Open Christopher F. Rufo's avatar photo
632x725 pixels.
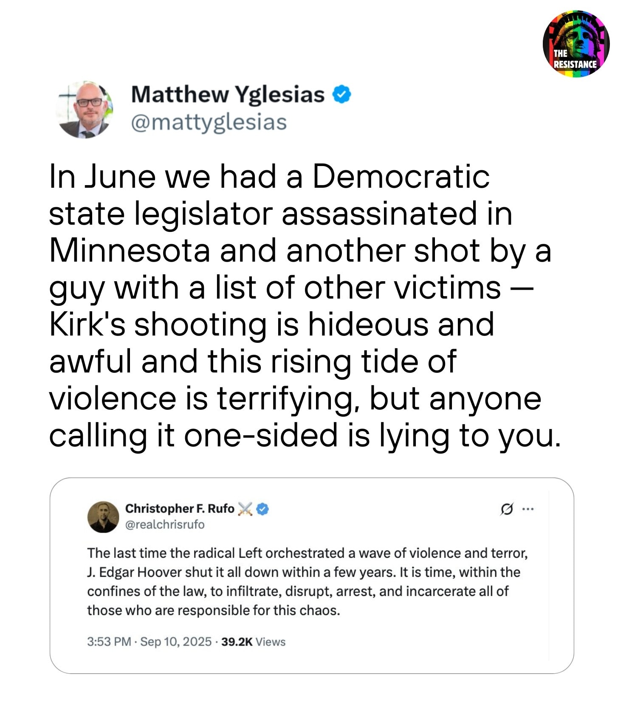[103, 516]
